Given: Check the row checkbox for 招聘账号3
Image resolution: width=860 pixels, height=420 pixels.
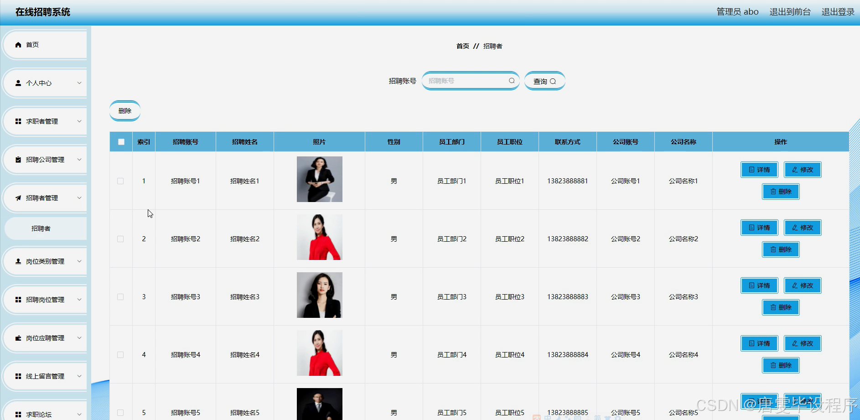Looking at the screenshot, I should (120, 297).
